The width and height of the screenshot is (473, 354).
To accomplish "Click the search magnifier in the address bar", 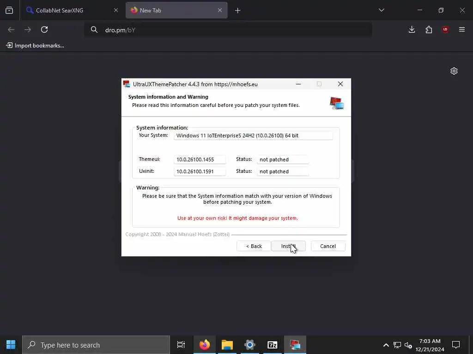I will coord(94,29).
